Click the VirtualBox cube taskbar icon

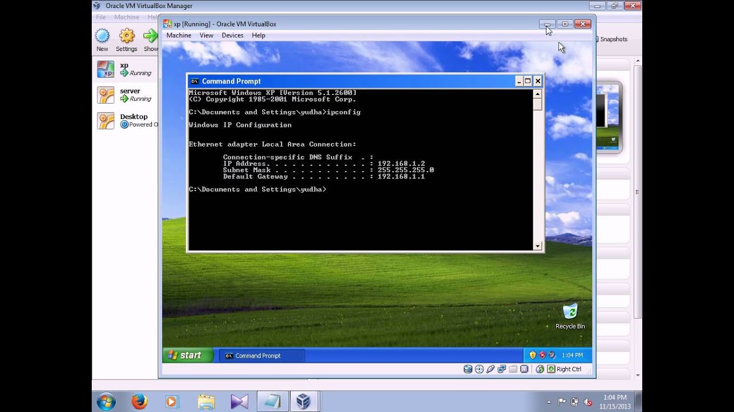303,402
